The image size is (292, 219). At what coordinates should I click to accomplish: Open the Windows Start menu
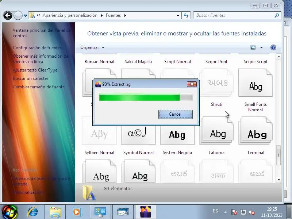[x=9, y=212]
